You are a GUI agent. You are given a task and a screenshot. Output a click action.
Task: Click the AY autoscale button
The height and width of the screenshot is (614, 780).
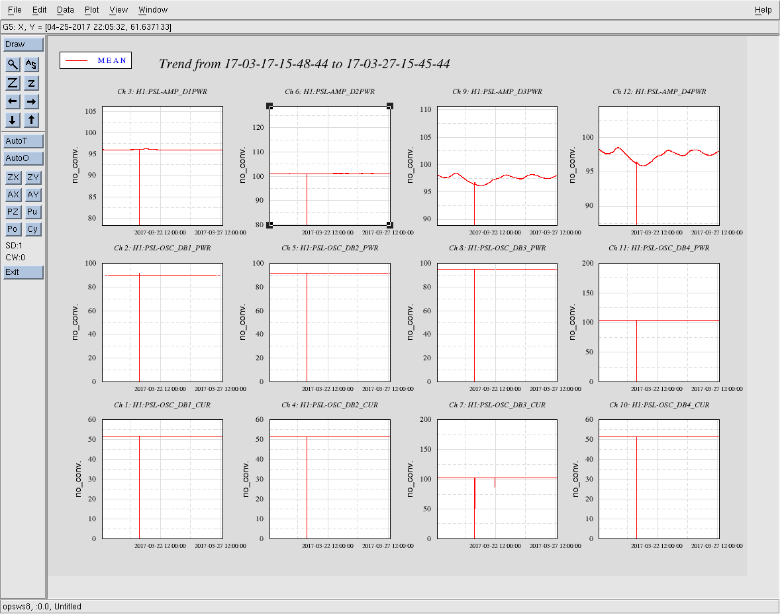(33, 195)
